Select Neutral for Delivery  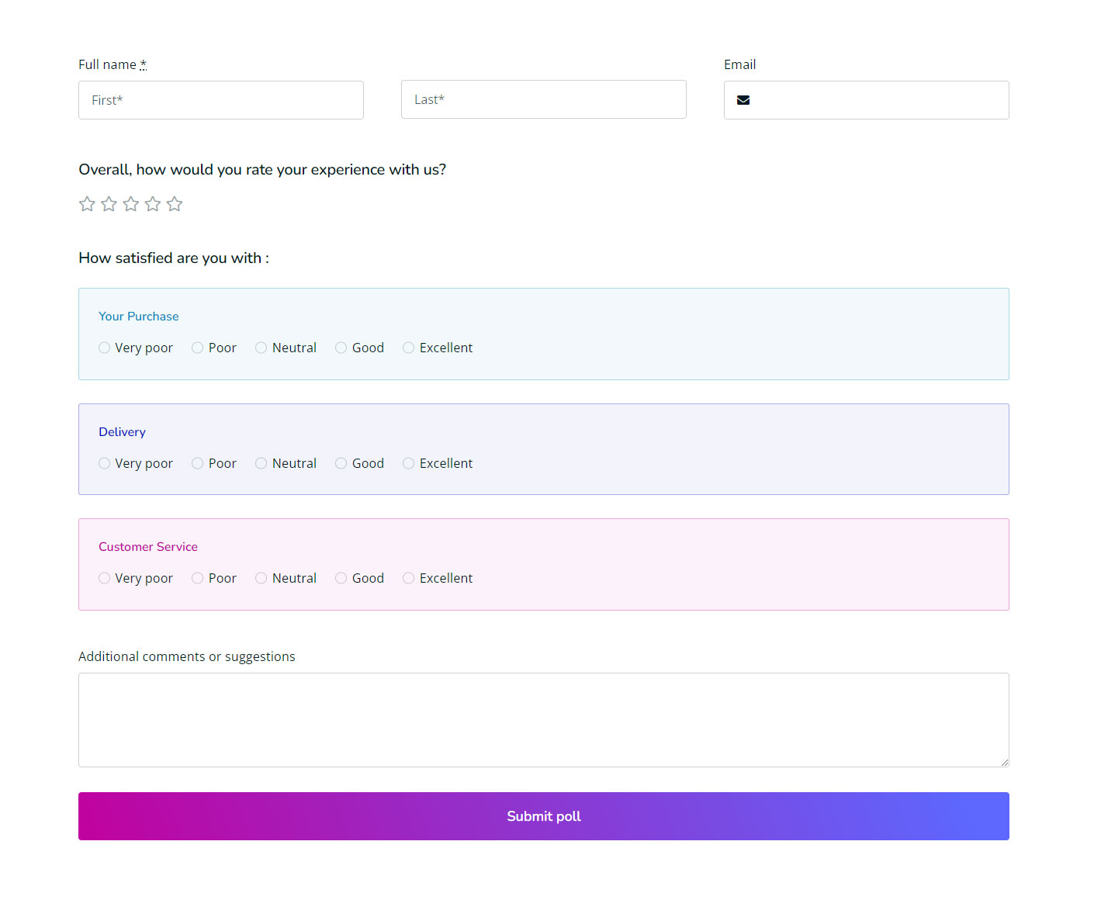click(261, 463)
